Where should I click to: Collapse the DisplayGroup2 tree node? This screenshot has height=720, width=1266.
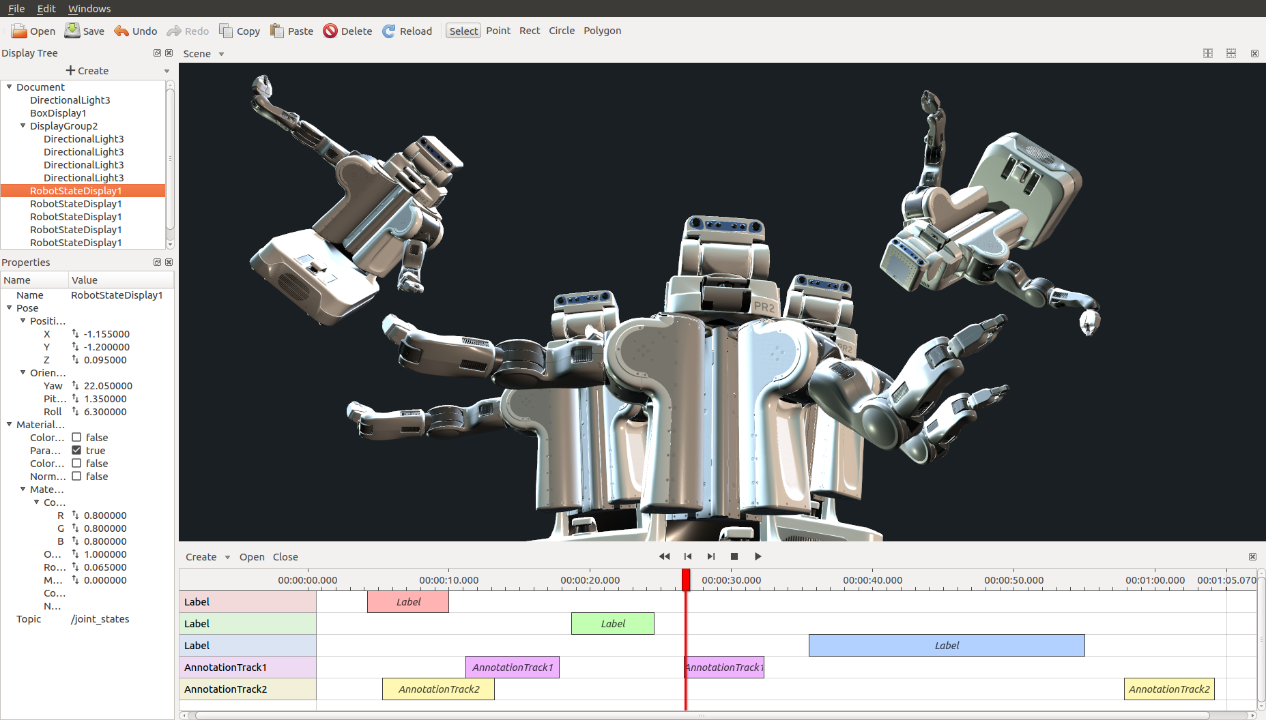[x=23, y=126]
